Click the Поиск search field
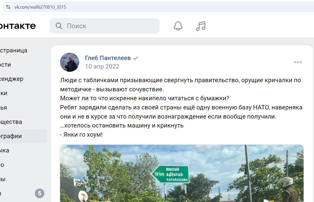The width and height of the screenshot is (314, 202). tap(104, 26)
